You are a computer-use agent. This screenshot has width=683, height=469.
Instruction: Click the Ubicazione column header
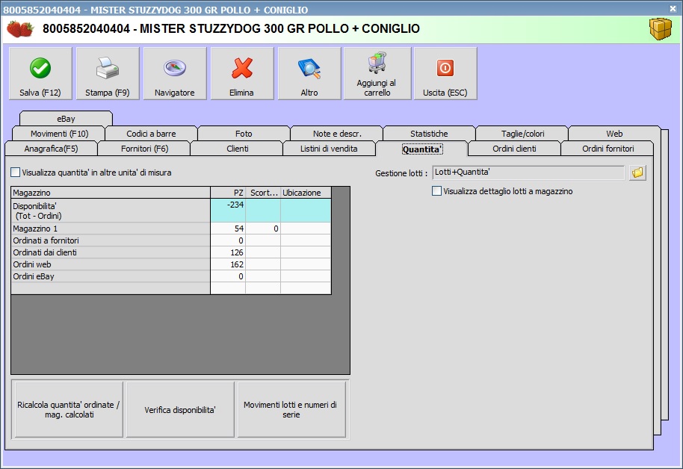click(306, 193)
